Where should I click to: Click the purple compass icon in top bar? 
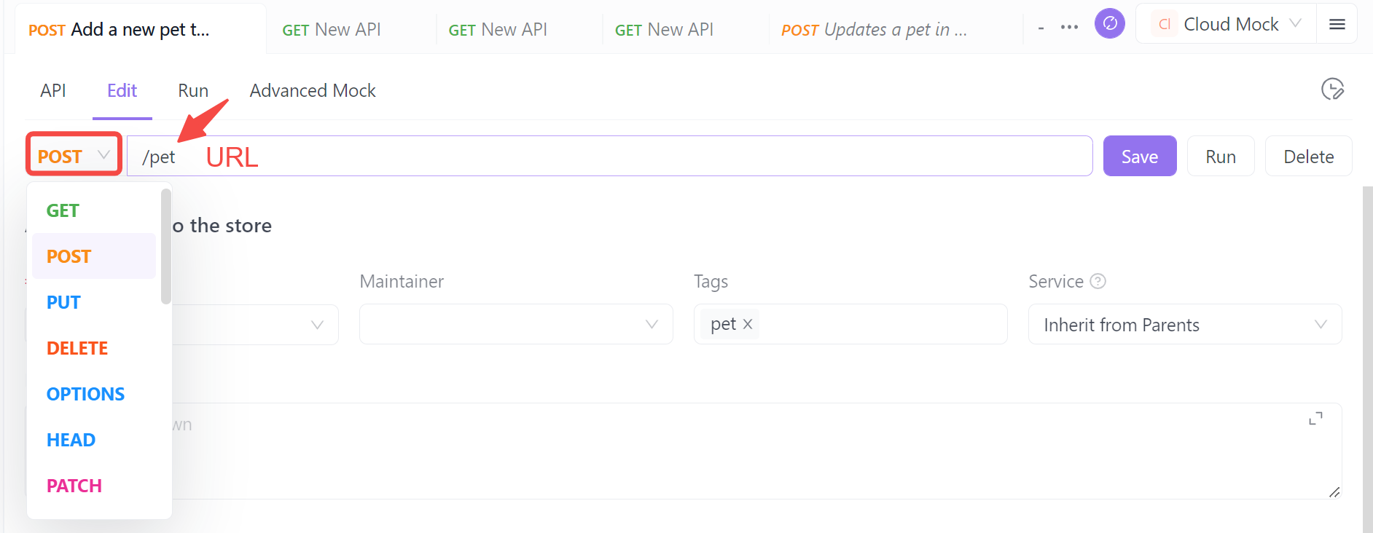1109,24
